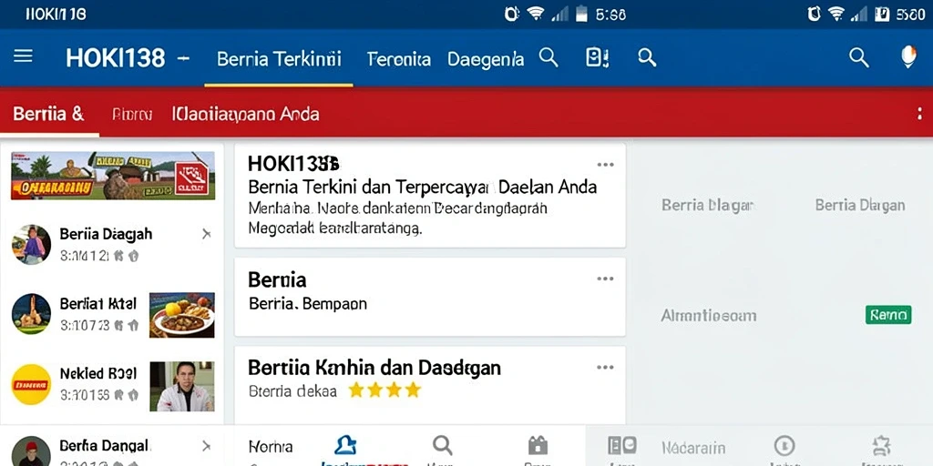Open the Bertiia Kmhin dan Dasdgan headline
Viewport: 933px width, 466px height.
[374, 368]
